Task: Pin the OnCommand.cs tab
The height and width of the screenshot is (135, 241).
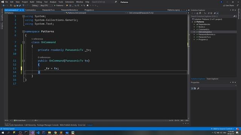Action: click(x=20, y=10)
